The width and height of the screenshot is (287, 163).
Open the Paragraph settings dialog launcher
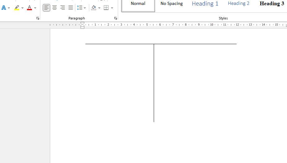click(x=116, y=18)
